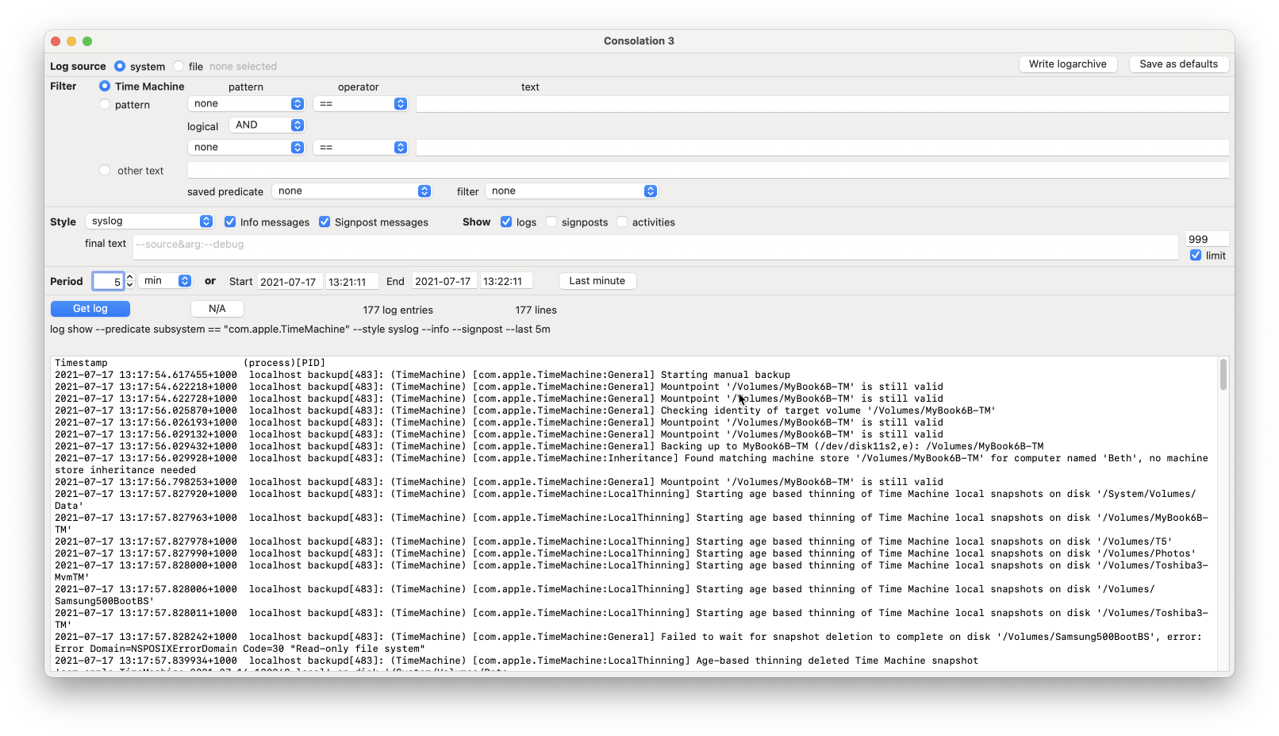Click the log line mentioning '/Volumes/Photos'
The image size is (1279, 736).
[625, 553]
